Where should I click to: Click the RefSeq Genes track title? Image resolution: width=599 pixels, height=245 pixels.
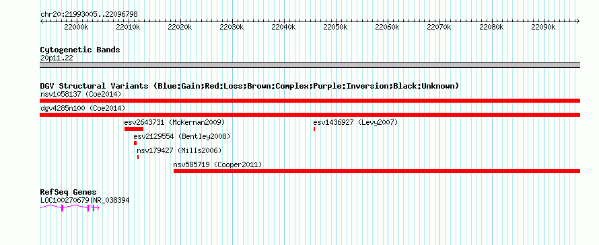click(x=69, y=192)
